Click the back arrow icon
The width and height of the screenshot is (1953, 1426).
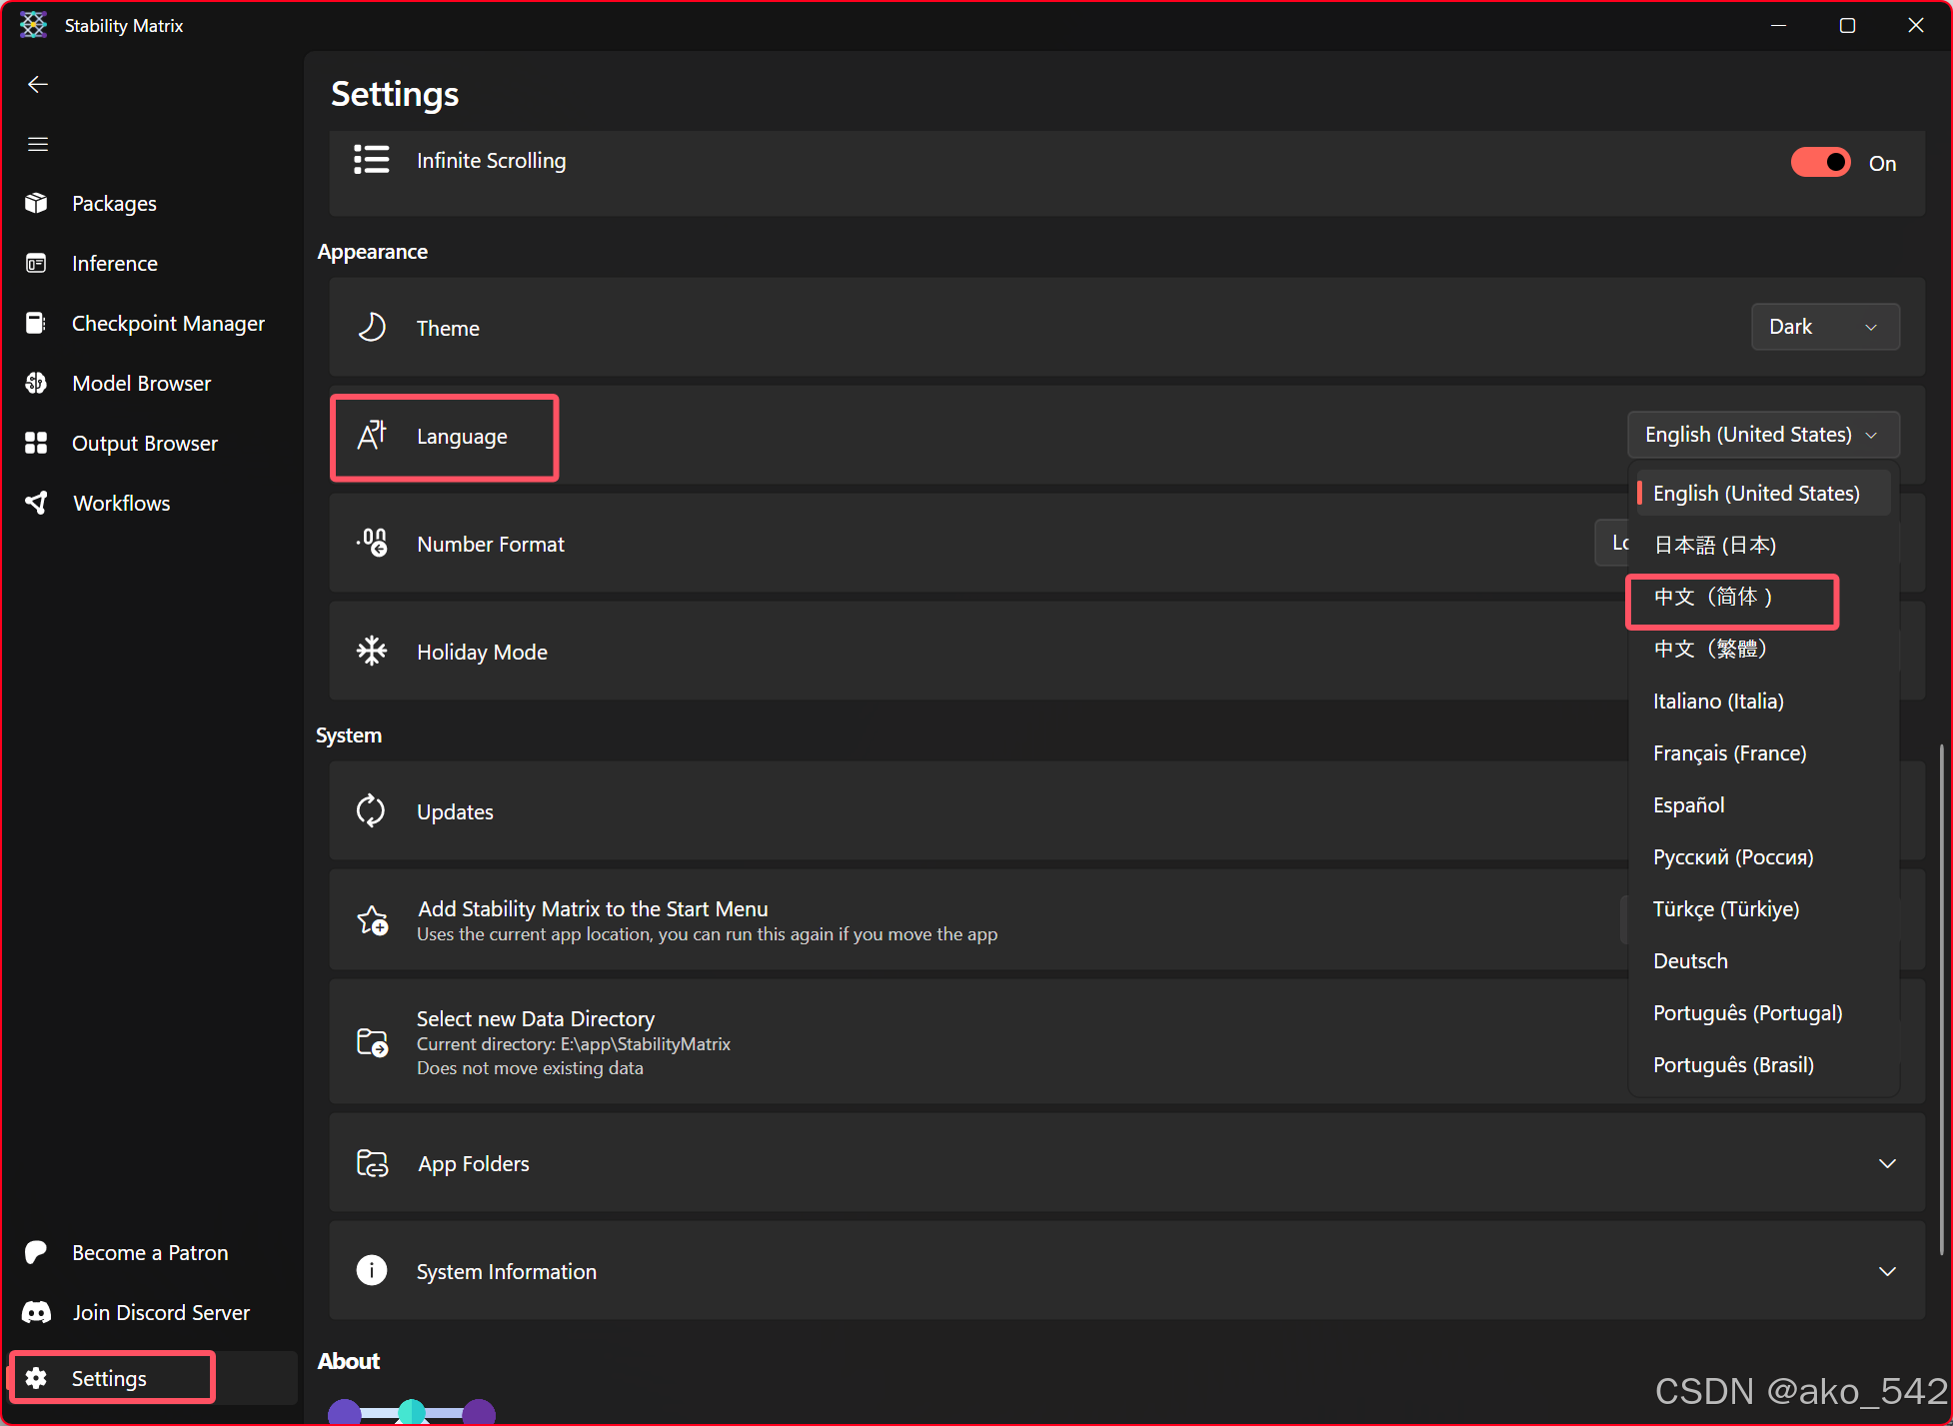(38, 85)
